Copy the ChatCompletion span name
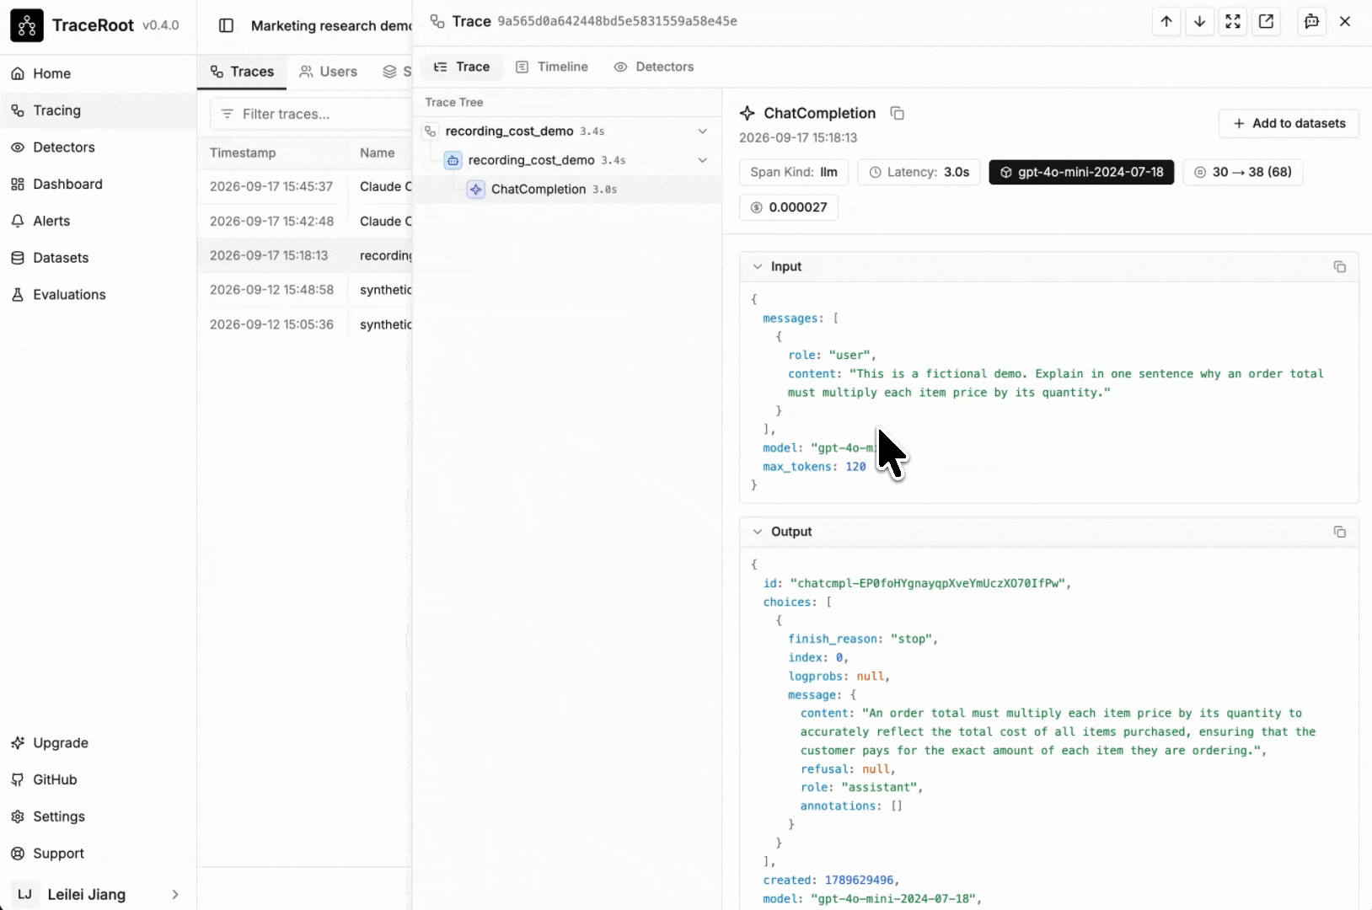This screenshot has width=1372, height=910. coord(898,113)
